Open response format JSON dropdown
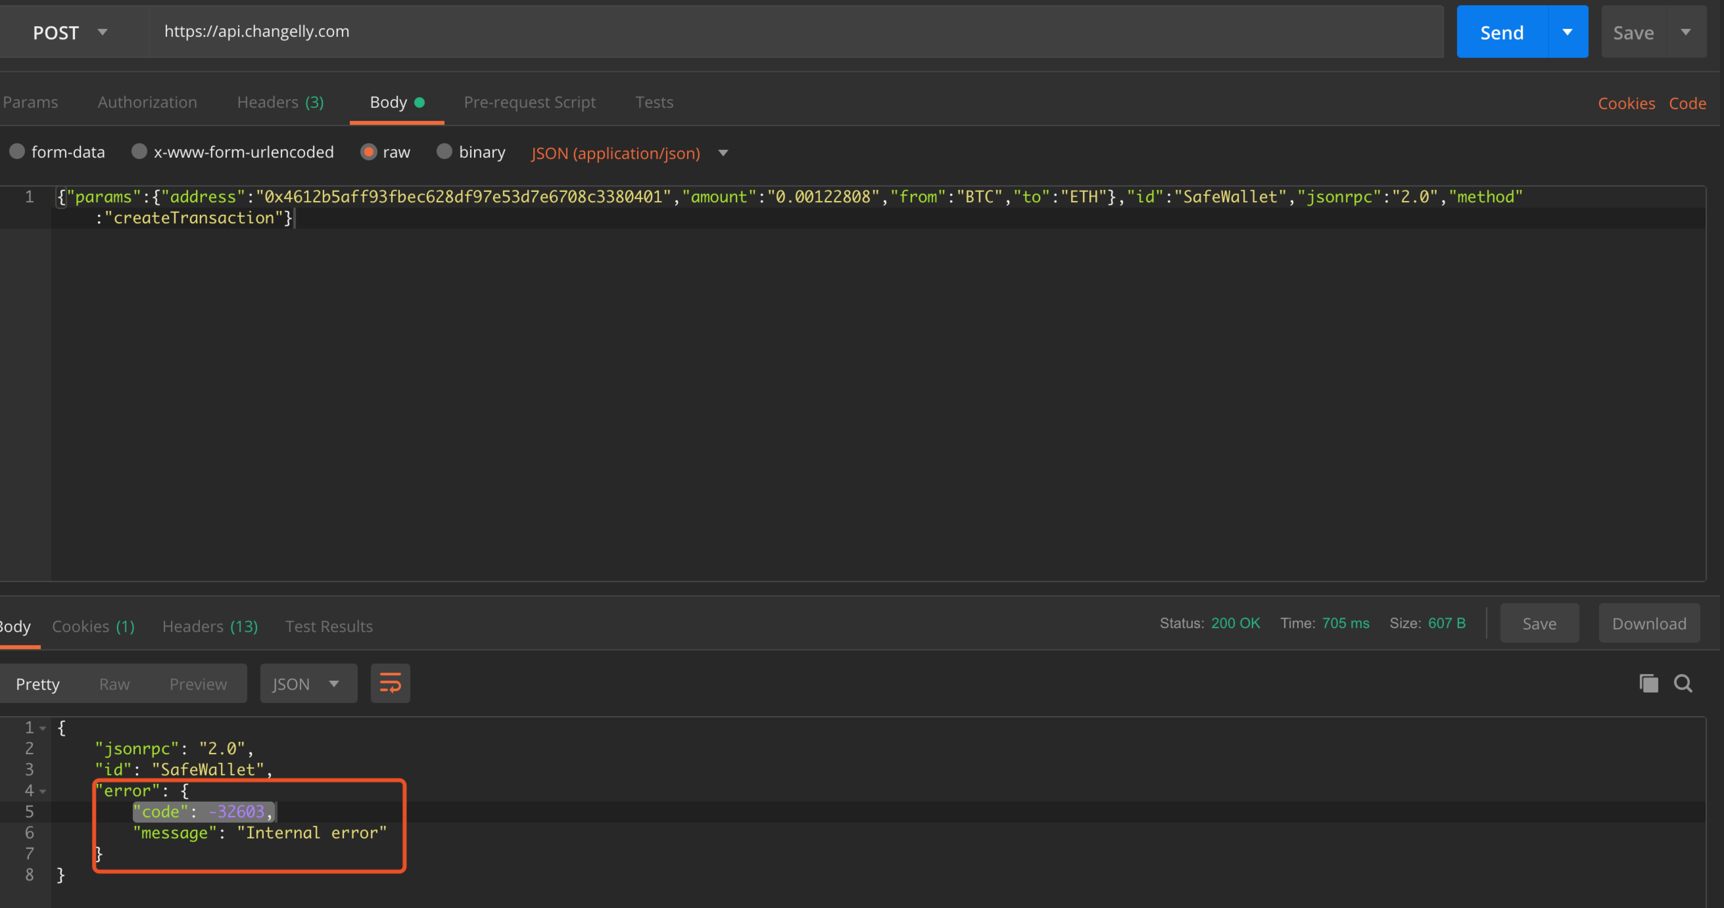Screen dimensions: 1724x908 coord(308,683)
